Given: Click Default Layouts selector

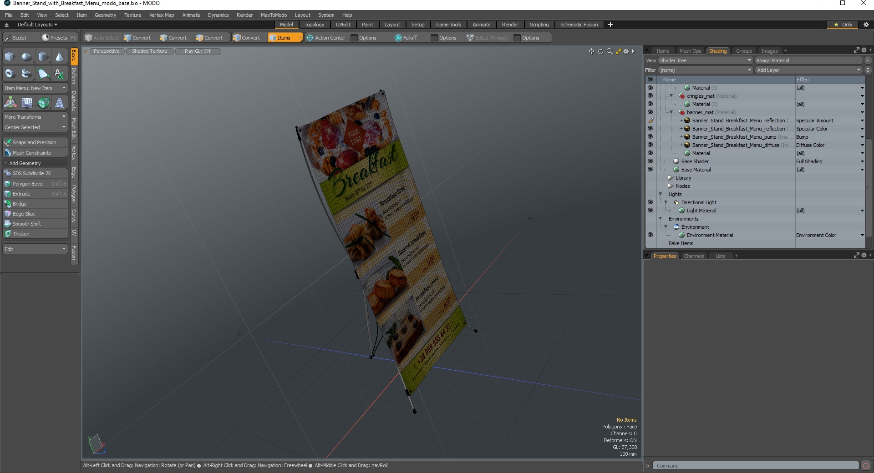Looking at the screenshot, I should point(37,25).
